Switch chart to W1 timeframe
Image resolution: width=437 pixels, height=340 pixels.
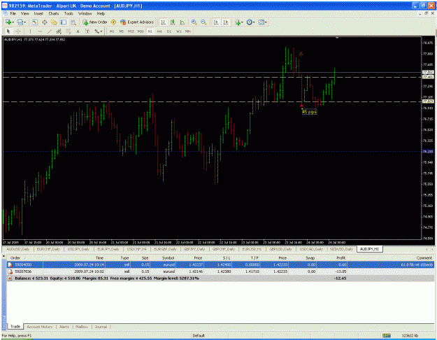(179, 31)
